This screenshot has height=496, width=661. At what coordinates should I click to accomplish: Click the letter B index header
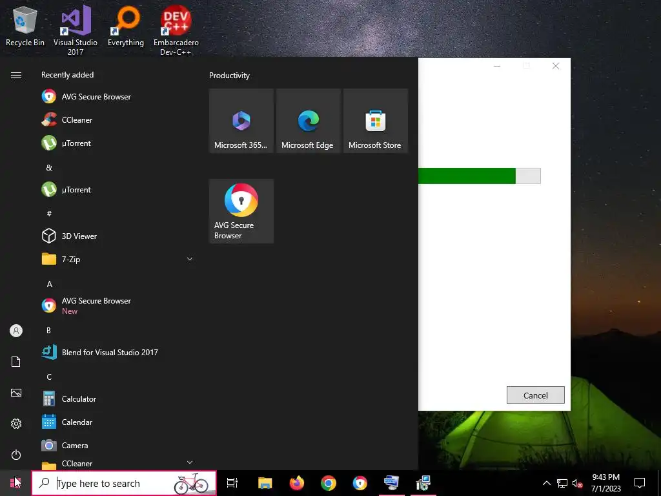48,330
